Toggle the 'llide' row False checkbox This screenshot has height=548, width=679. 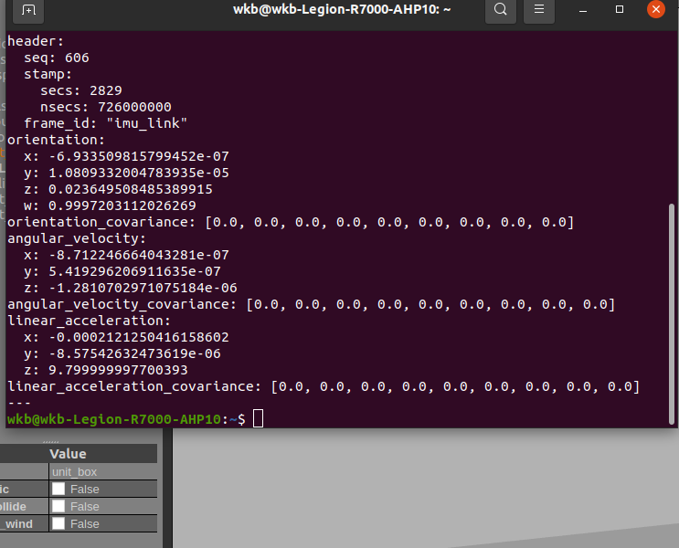pos(58,506)
